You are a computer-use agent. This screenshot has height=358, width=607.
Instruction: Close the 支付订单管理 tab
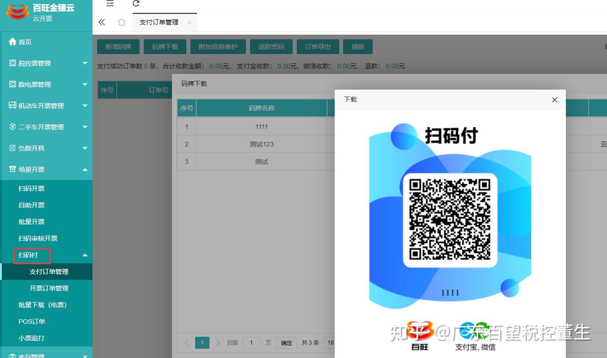click(190, 22)
